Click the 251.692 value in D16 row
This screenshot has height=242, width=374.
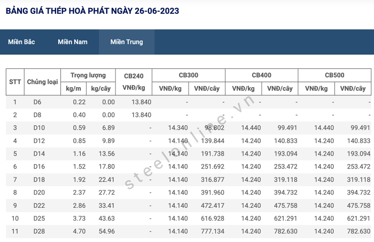[x=213, y=166]
